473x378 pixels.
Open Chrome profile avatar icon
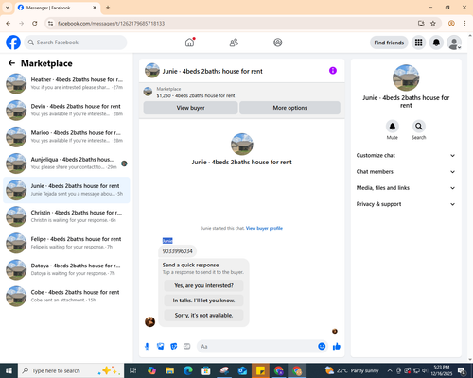click(451, 24)
